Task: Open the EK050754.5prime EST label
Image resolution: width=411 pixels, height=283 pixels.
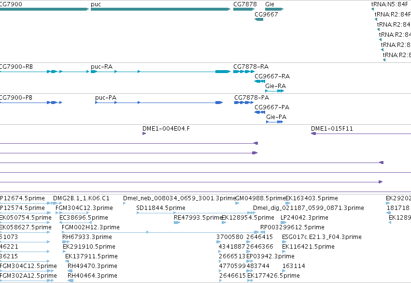Action: (x=26, y=218)
